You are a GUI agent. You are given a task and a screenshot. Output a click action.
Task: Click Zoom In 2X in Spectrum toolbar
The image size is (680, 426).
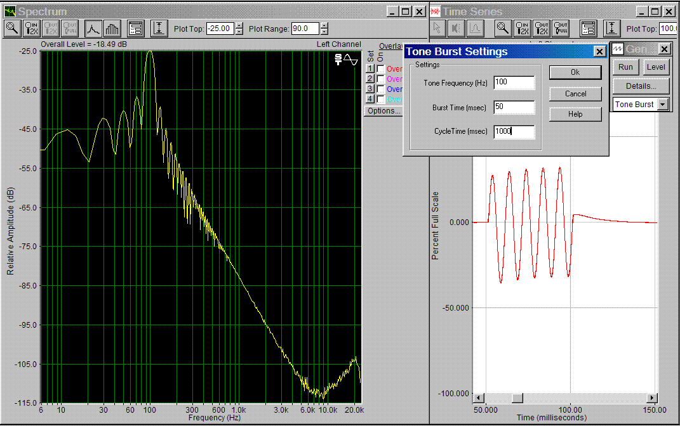point(32,29)
